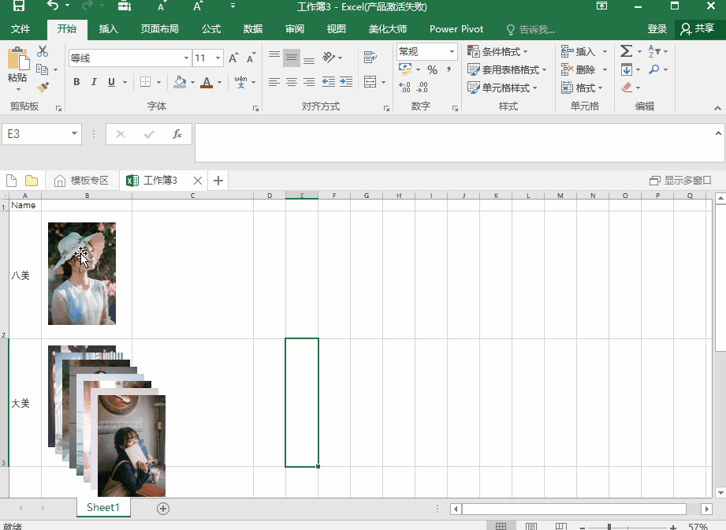The height and width of the screenshot is (530, 726).
Task: Toggle bold formatting
Action: point(76,82)
